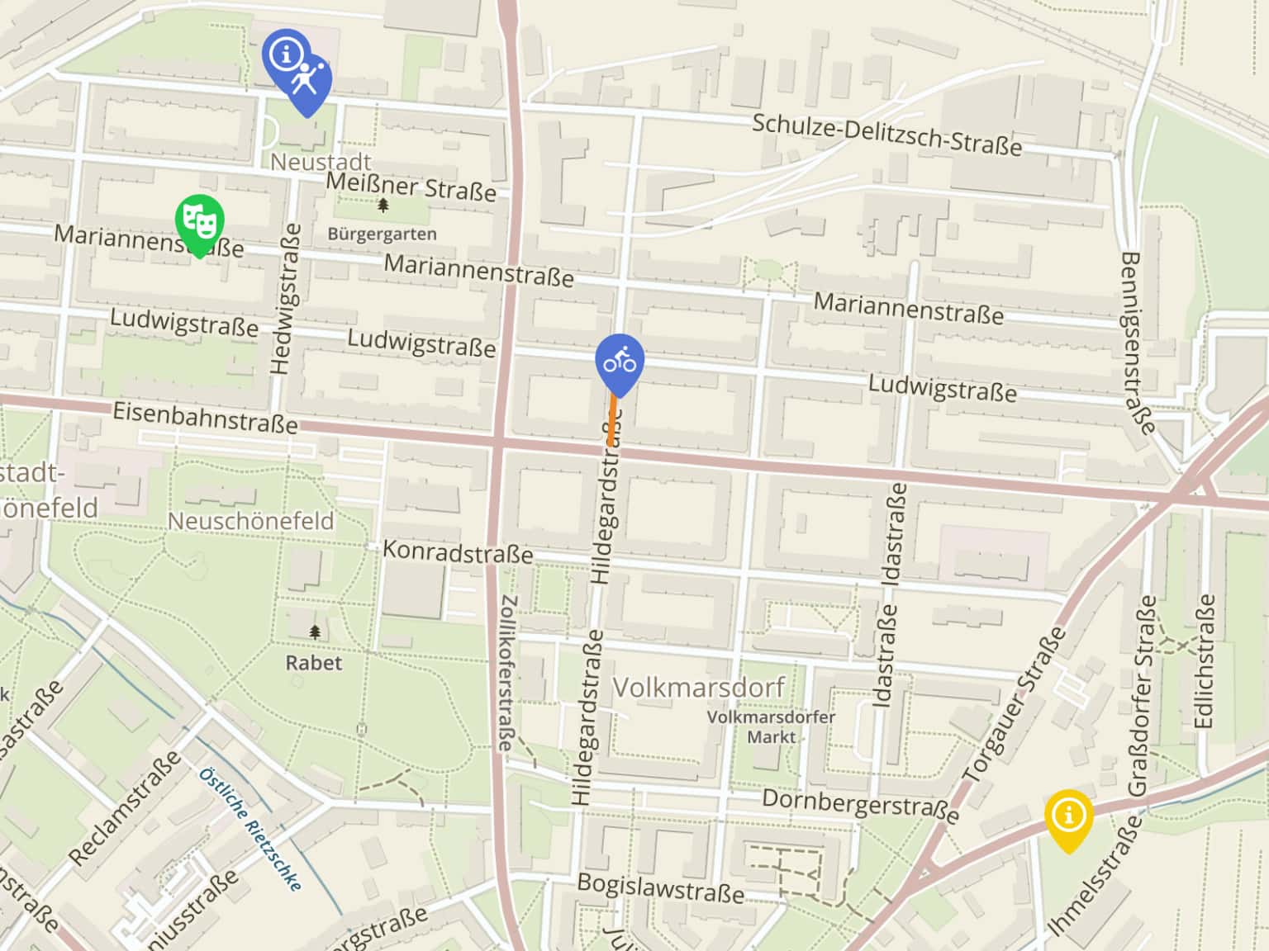Click the Volkmarsdorf district label
1269x951 pixels.
tap(698, 687)
